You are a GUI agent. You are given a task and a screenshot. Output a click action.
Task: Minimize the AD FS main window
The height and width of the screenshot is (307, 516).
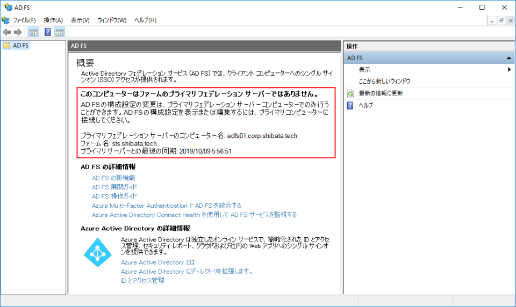460,7
